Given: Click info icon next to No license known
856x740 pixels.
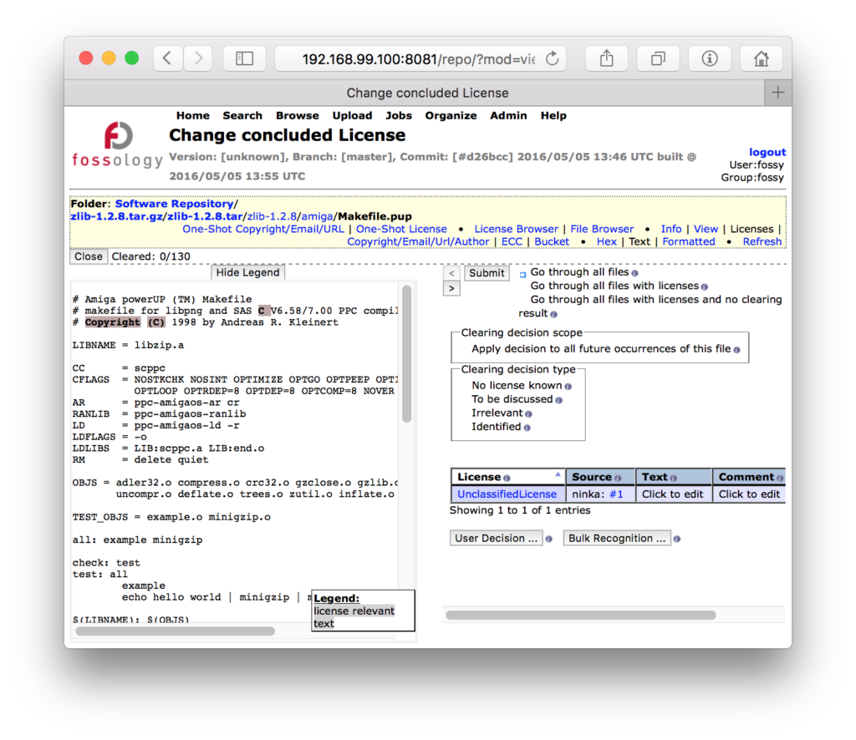Looking at the screenshot, I should pyautogui.click(x=568, y=387).
